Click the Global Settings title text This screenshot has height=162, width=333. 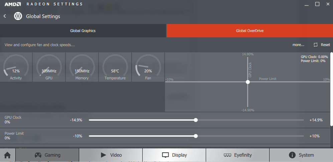43,16
